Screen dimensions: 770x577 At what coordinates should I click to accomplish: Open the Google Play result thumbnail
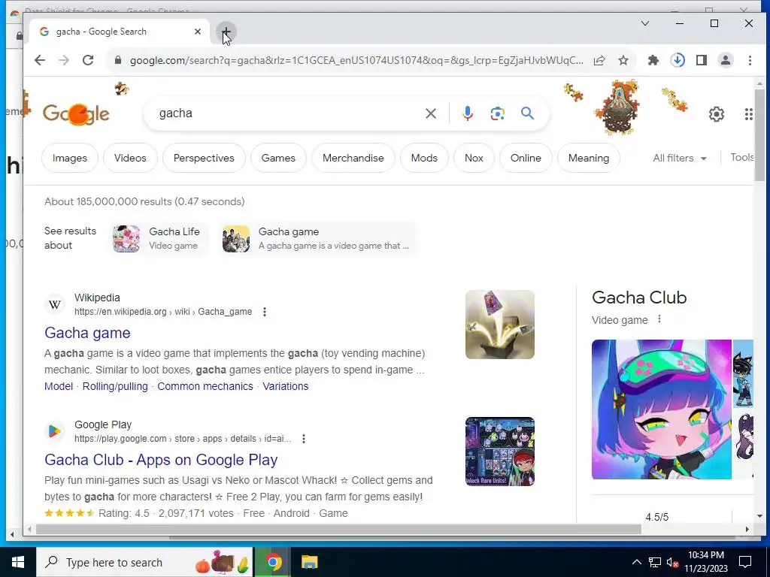click(x=500, y=452)
